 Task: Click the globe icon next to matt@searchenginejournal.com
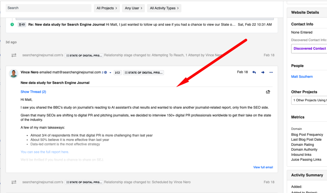coord(105,72)
